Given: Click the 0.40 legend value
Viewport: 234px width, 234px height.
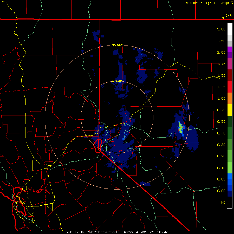Looking at the screenshot, I should tap(221, 133).
